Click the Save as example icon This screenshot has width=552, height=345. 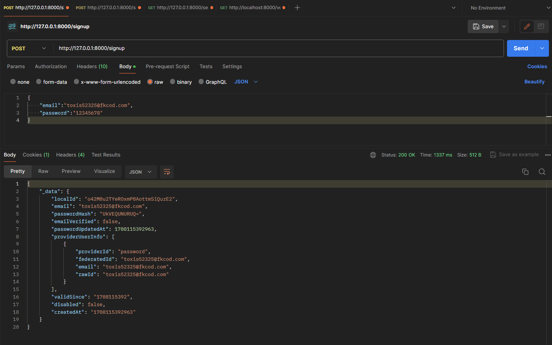tap(493, 155)
